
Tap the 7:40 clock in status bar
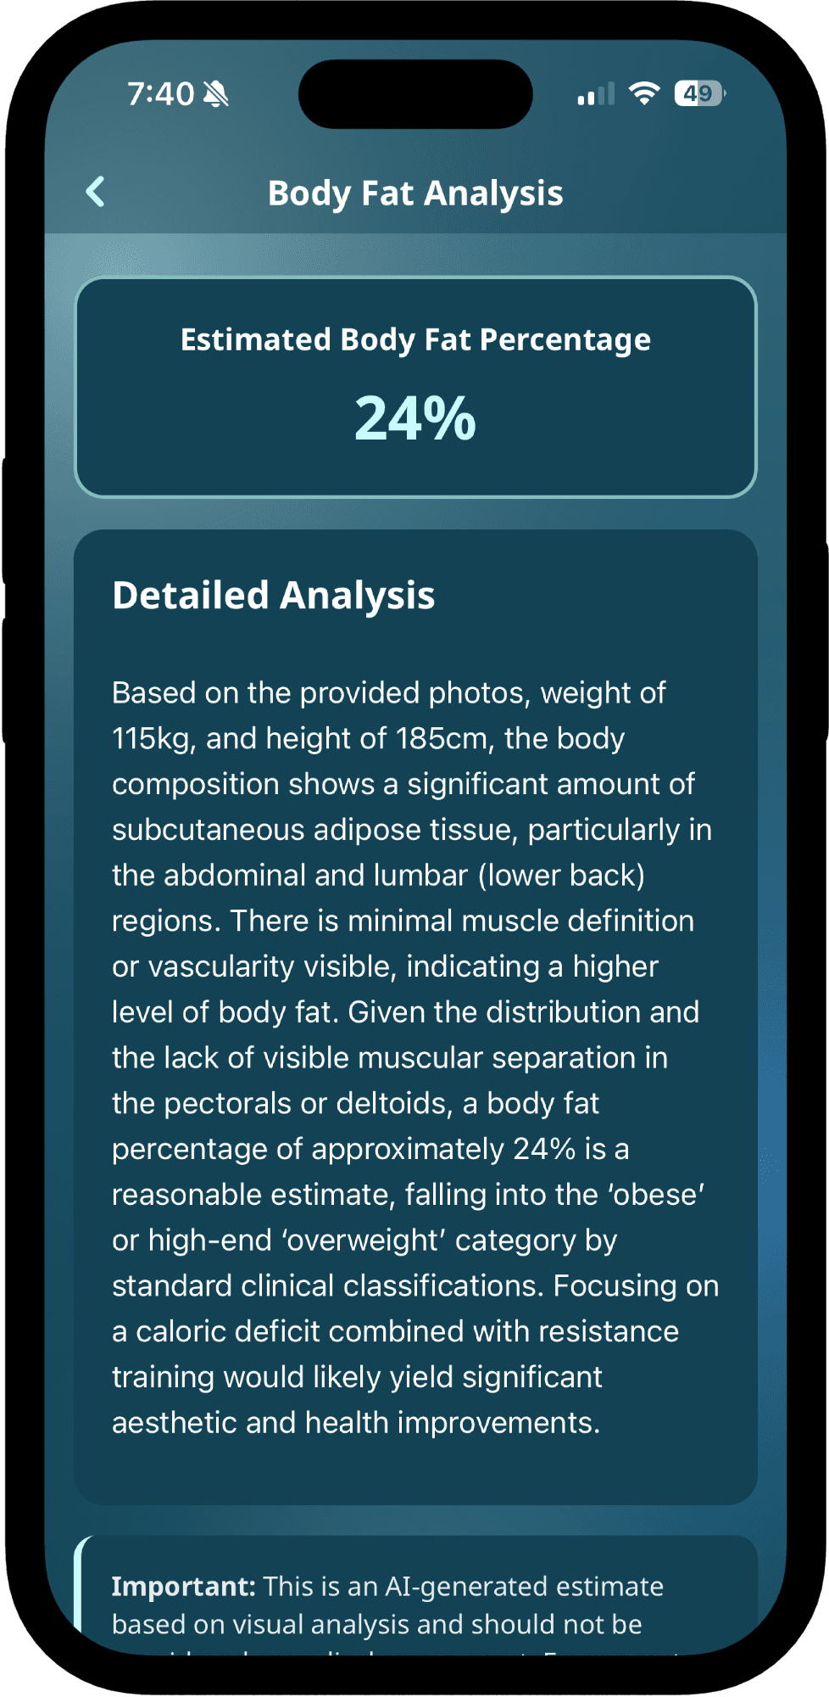click(x=161, y=93)
